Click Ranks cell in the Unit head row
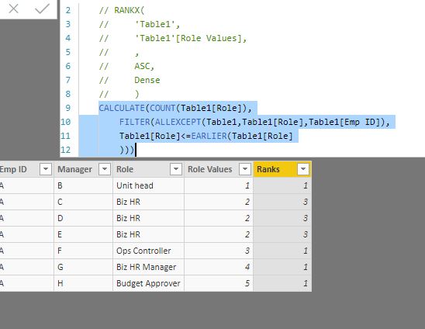The image size is (425, 329). (x=282, y=185)
